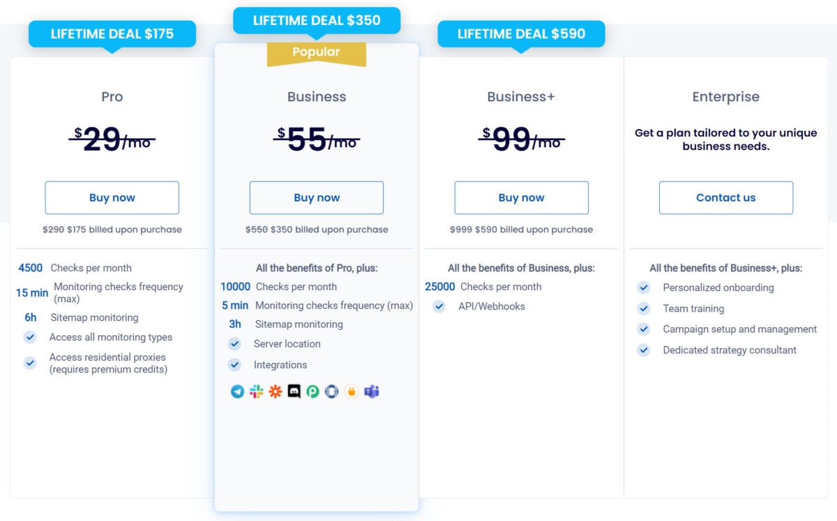Select the orange plug integration icon
Viewport: 837px width, 521px height.
[352, 391]
